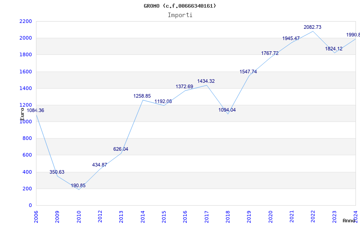Click the data label 626.04
The height and width of the screenshot is (225, 360).
[x=121, y=149]
